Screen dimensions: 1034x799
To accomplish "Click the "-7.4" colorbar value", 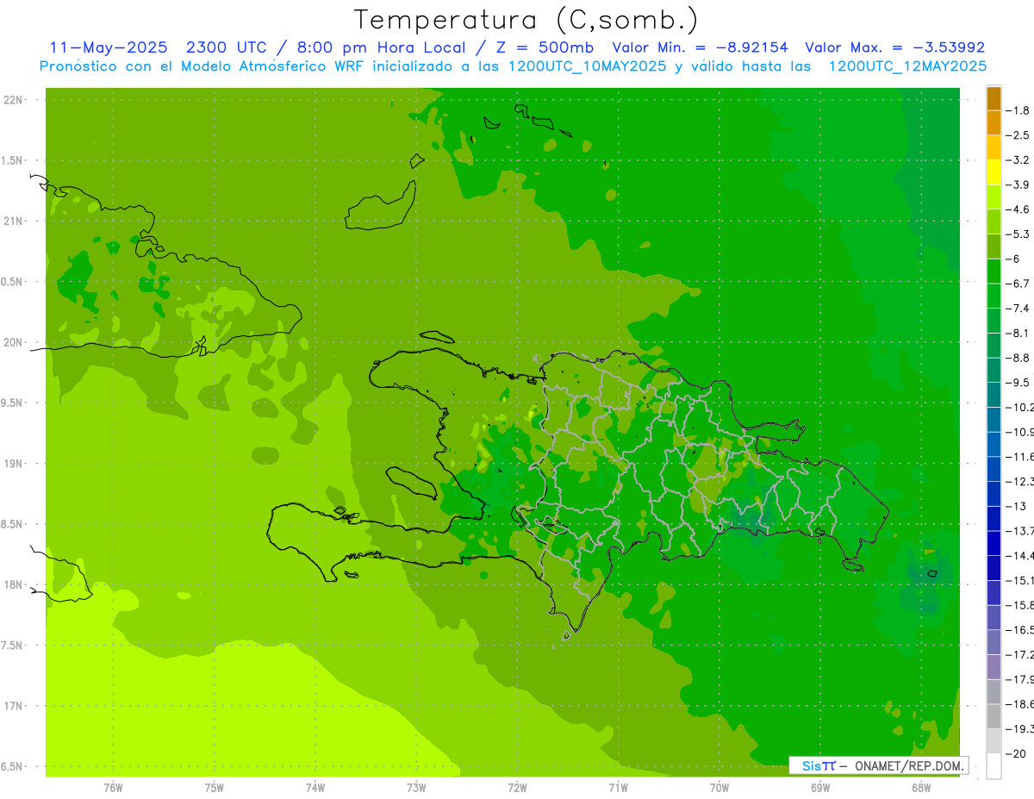I will tap(1019, 309).
